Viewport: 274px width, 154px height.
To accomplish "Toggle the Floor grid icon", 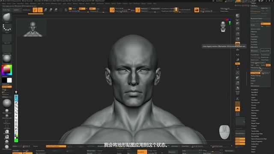I will [x=238, y=50].
